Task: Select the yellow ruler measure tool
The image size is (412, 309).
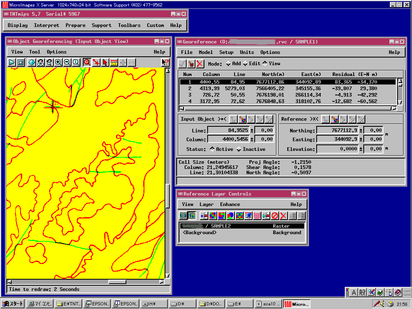Action: [x=114, y=62]
